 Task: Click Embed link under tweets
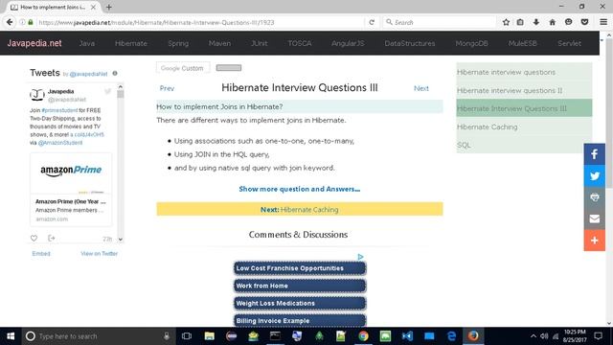(41, 253)
